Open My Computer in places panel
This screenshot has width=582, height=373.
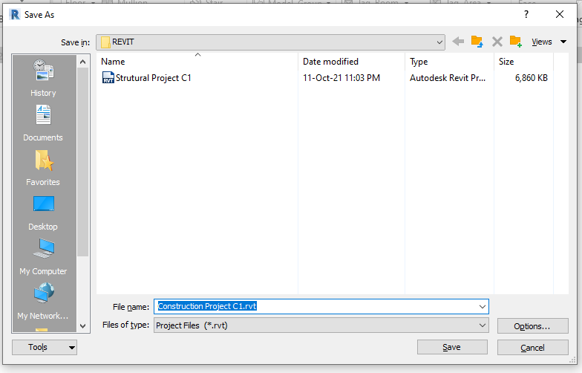pos(43,257)
